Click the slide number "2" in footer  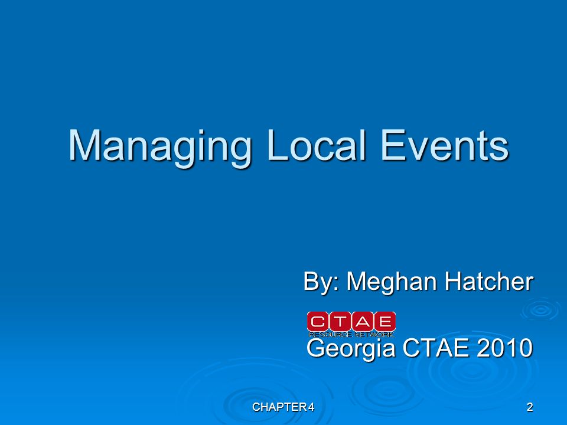[530, 407]
